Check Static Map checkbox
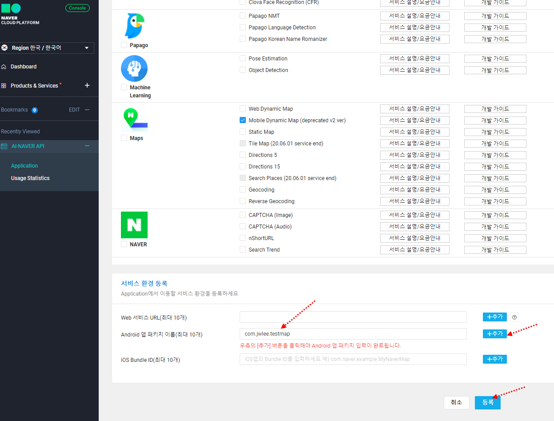The width and height of the screenshot is (554, 421). point(243,132)
